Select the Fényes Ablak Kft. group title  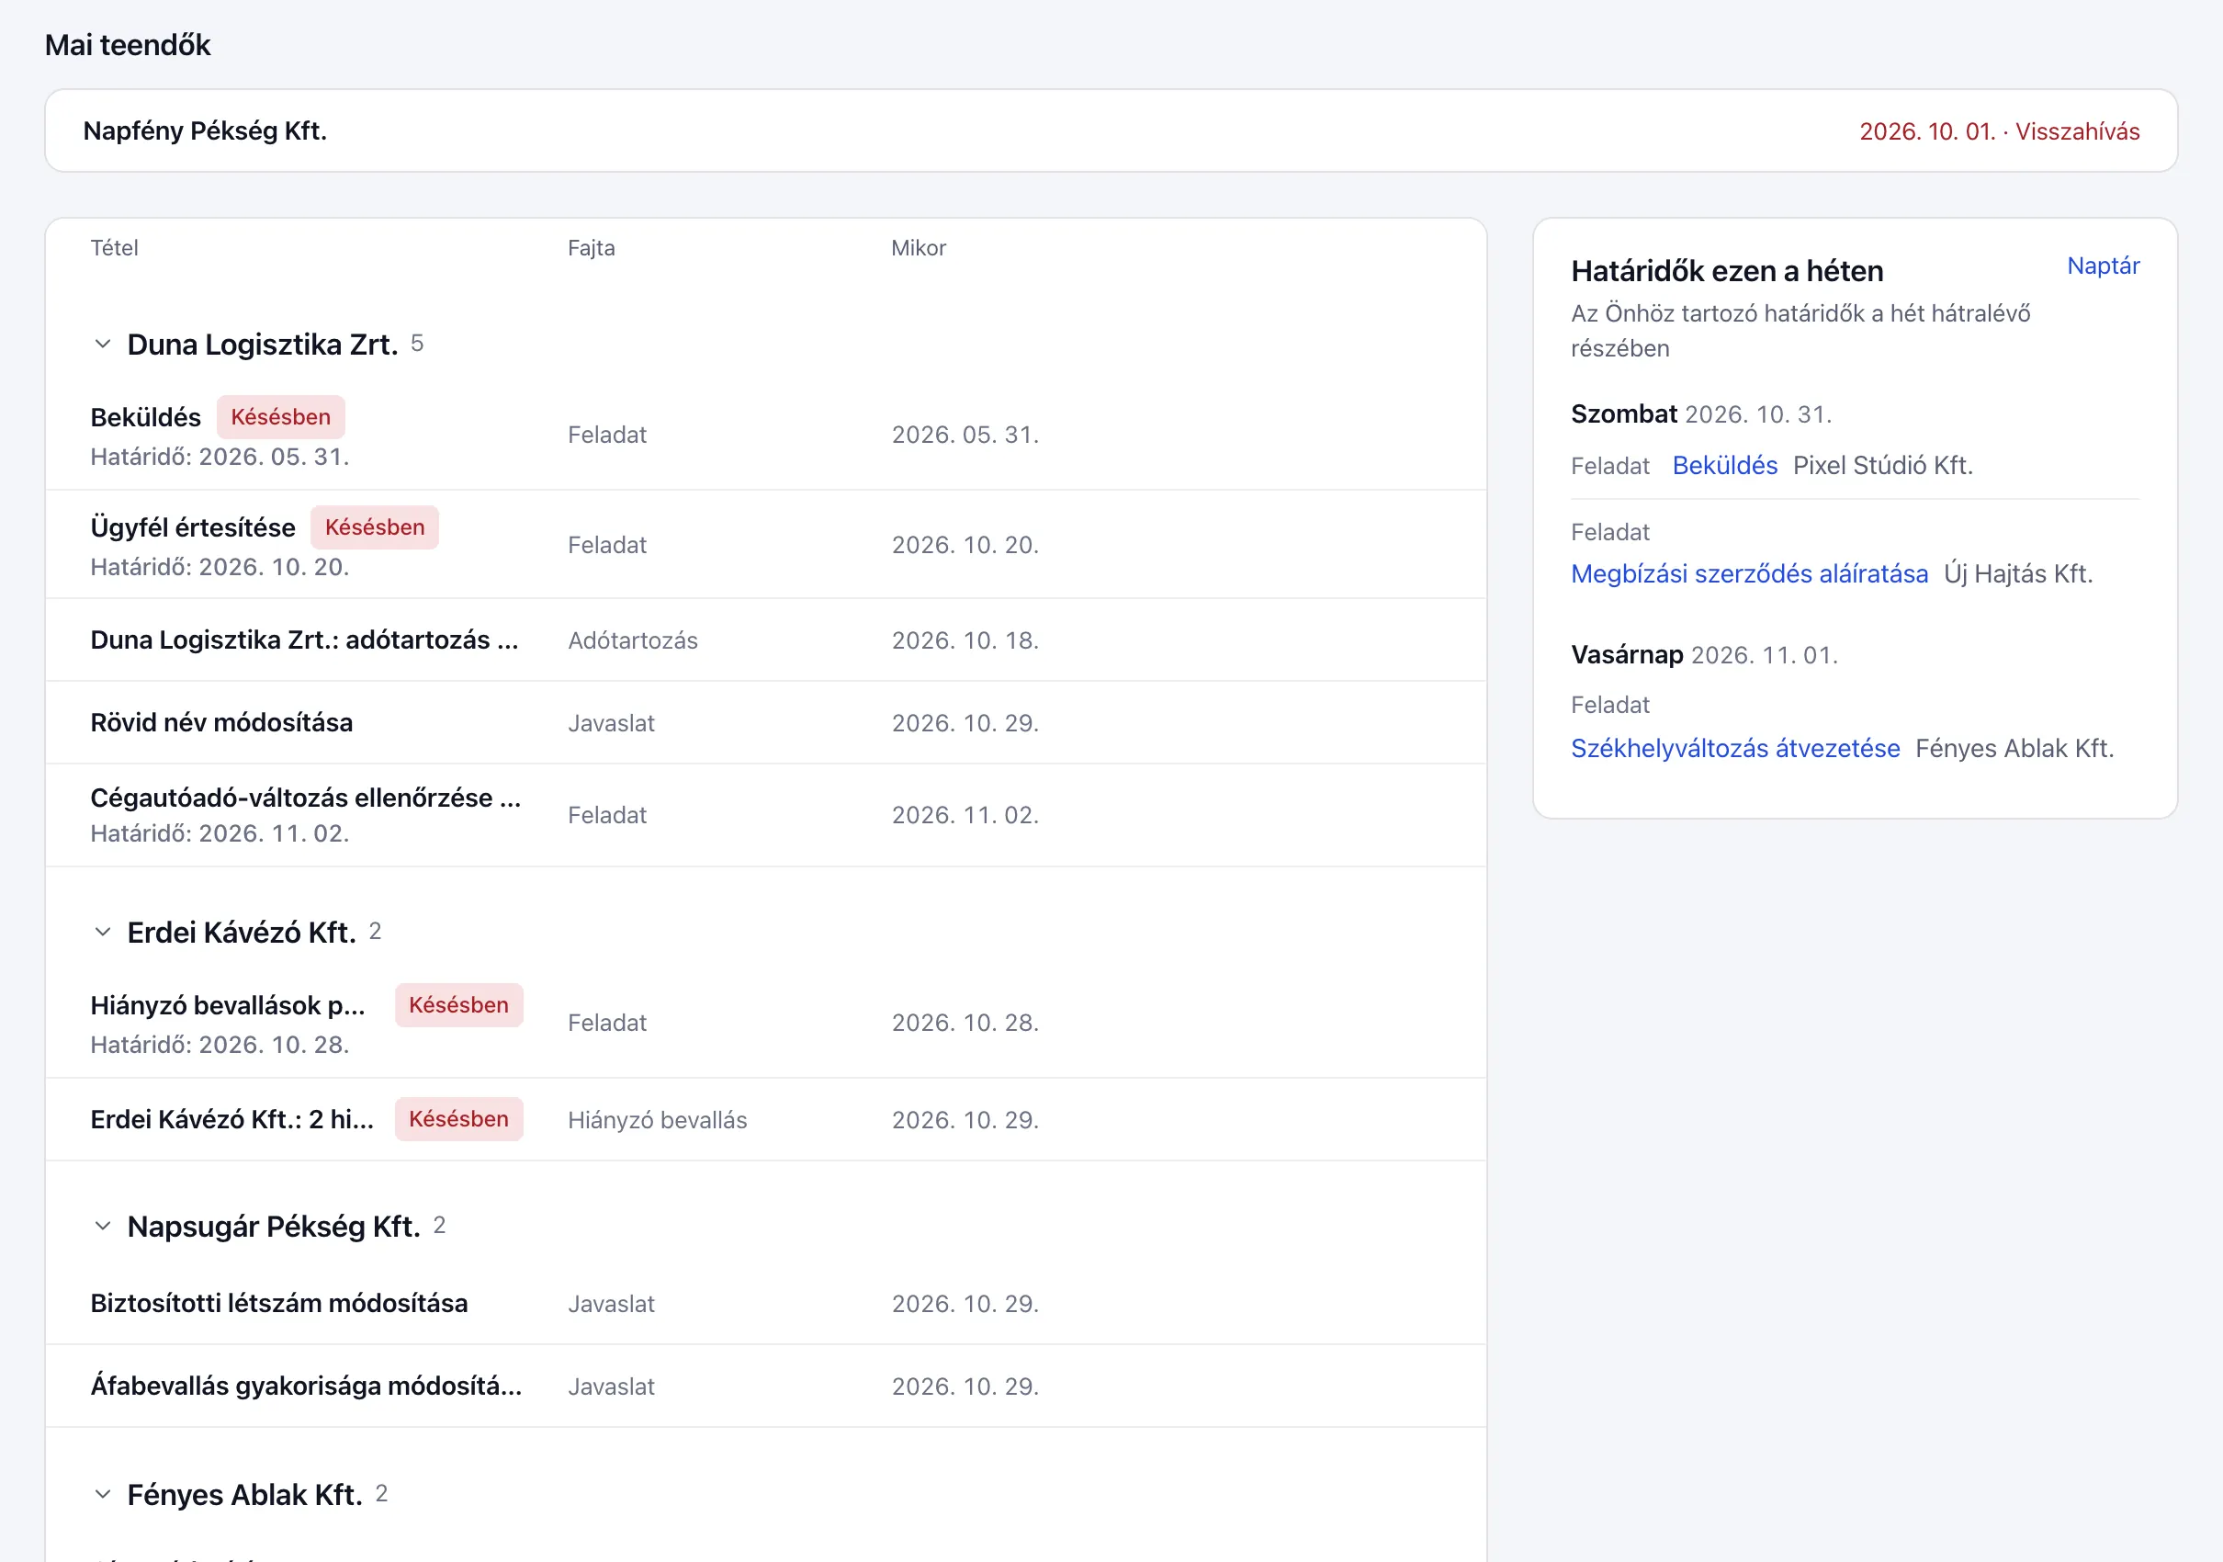click(245, 1495)
